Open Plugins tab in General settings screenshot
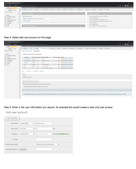136x169 pixels. click(107, 9)
